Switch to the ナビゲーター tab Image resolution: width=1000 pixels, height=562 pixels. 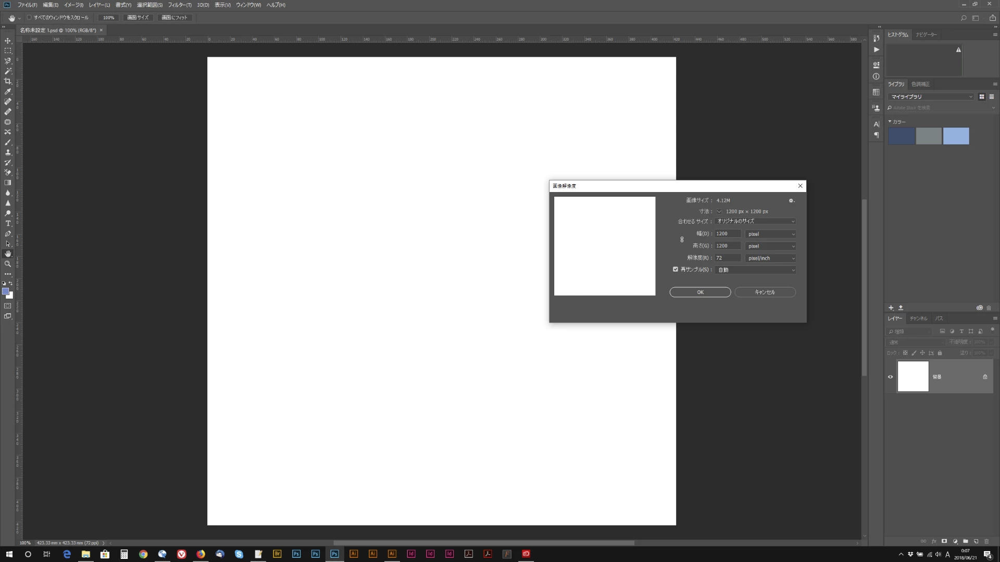[926, 35]
